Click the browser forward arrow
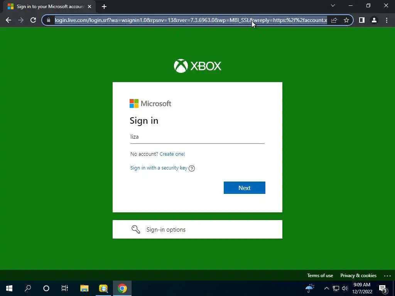Image resolution: width=395 pixels, height=296 pixels. point(21,20)
